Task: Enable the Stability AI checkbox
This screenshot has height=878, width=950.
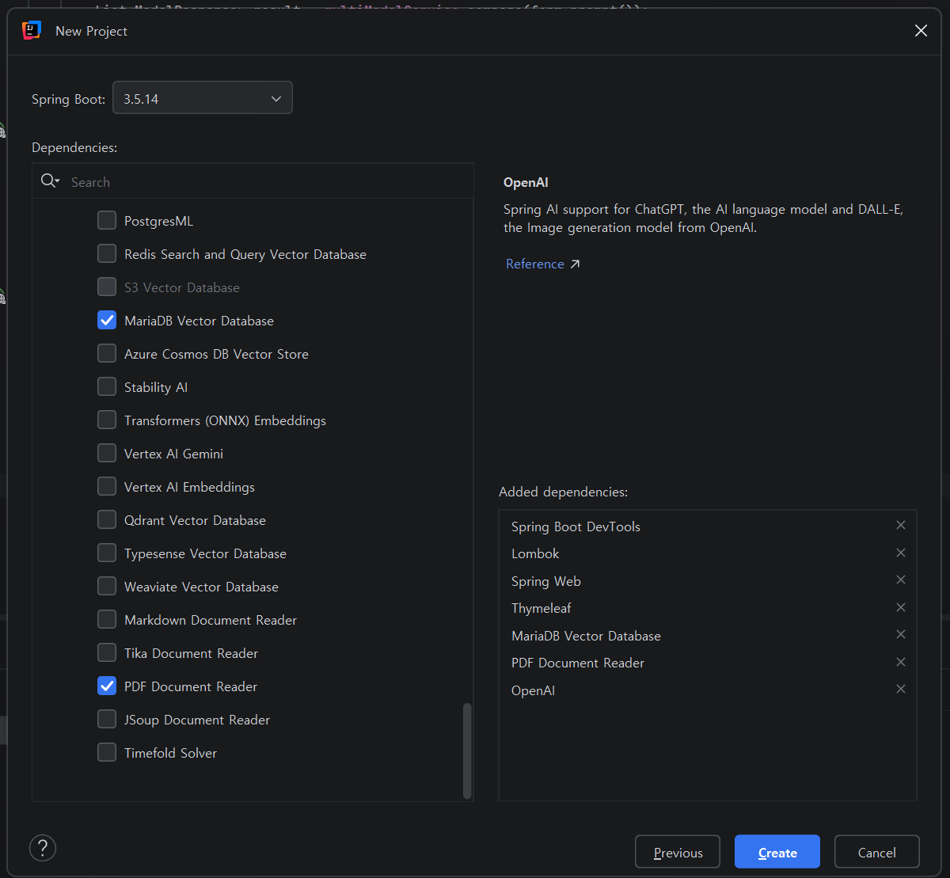Action: pos(107,387)
